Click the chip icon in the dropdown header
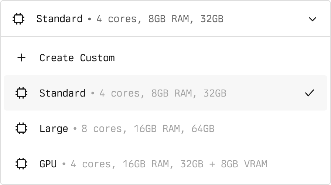The width and height of the screenshot is (331, 185). point(18,19)
